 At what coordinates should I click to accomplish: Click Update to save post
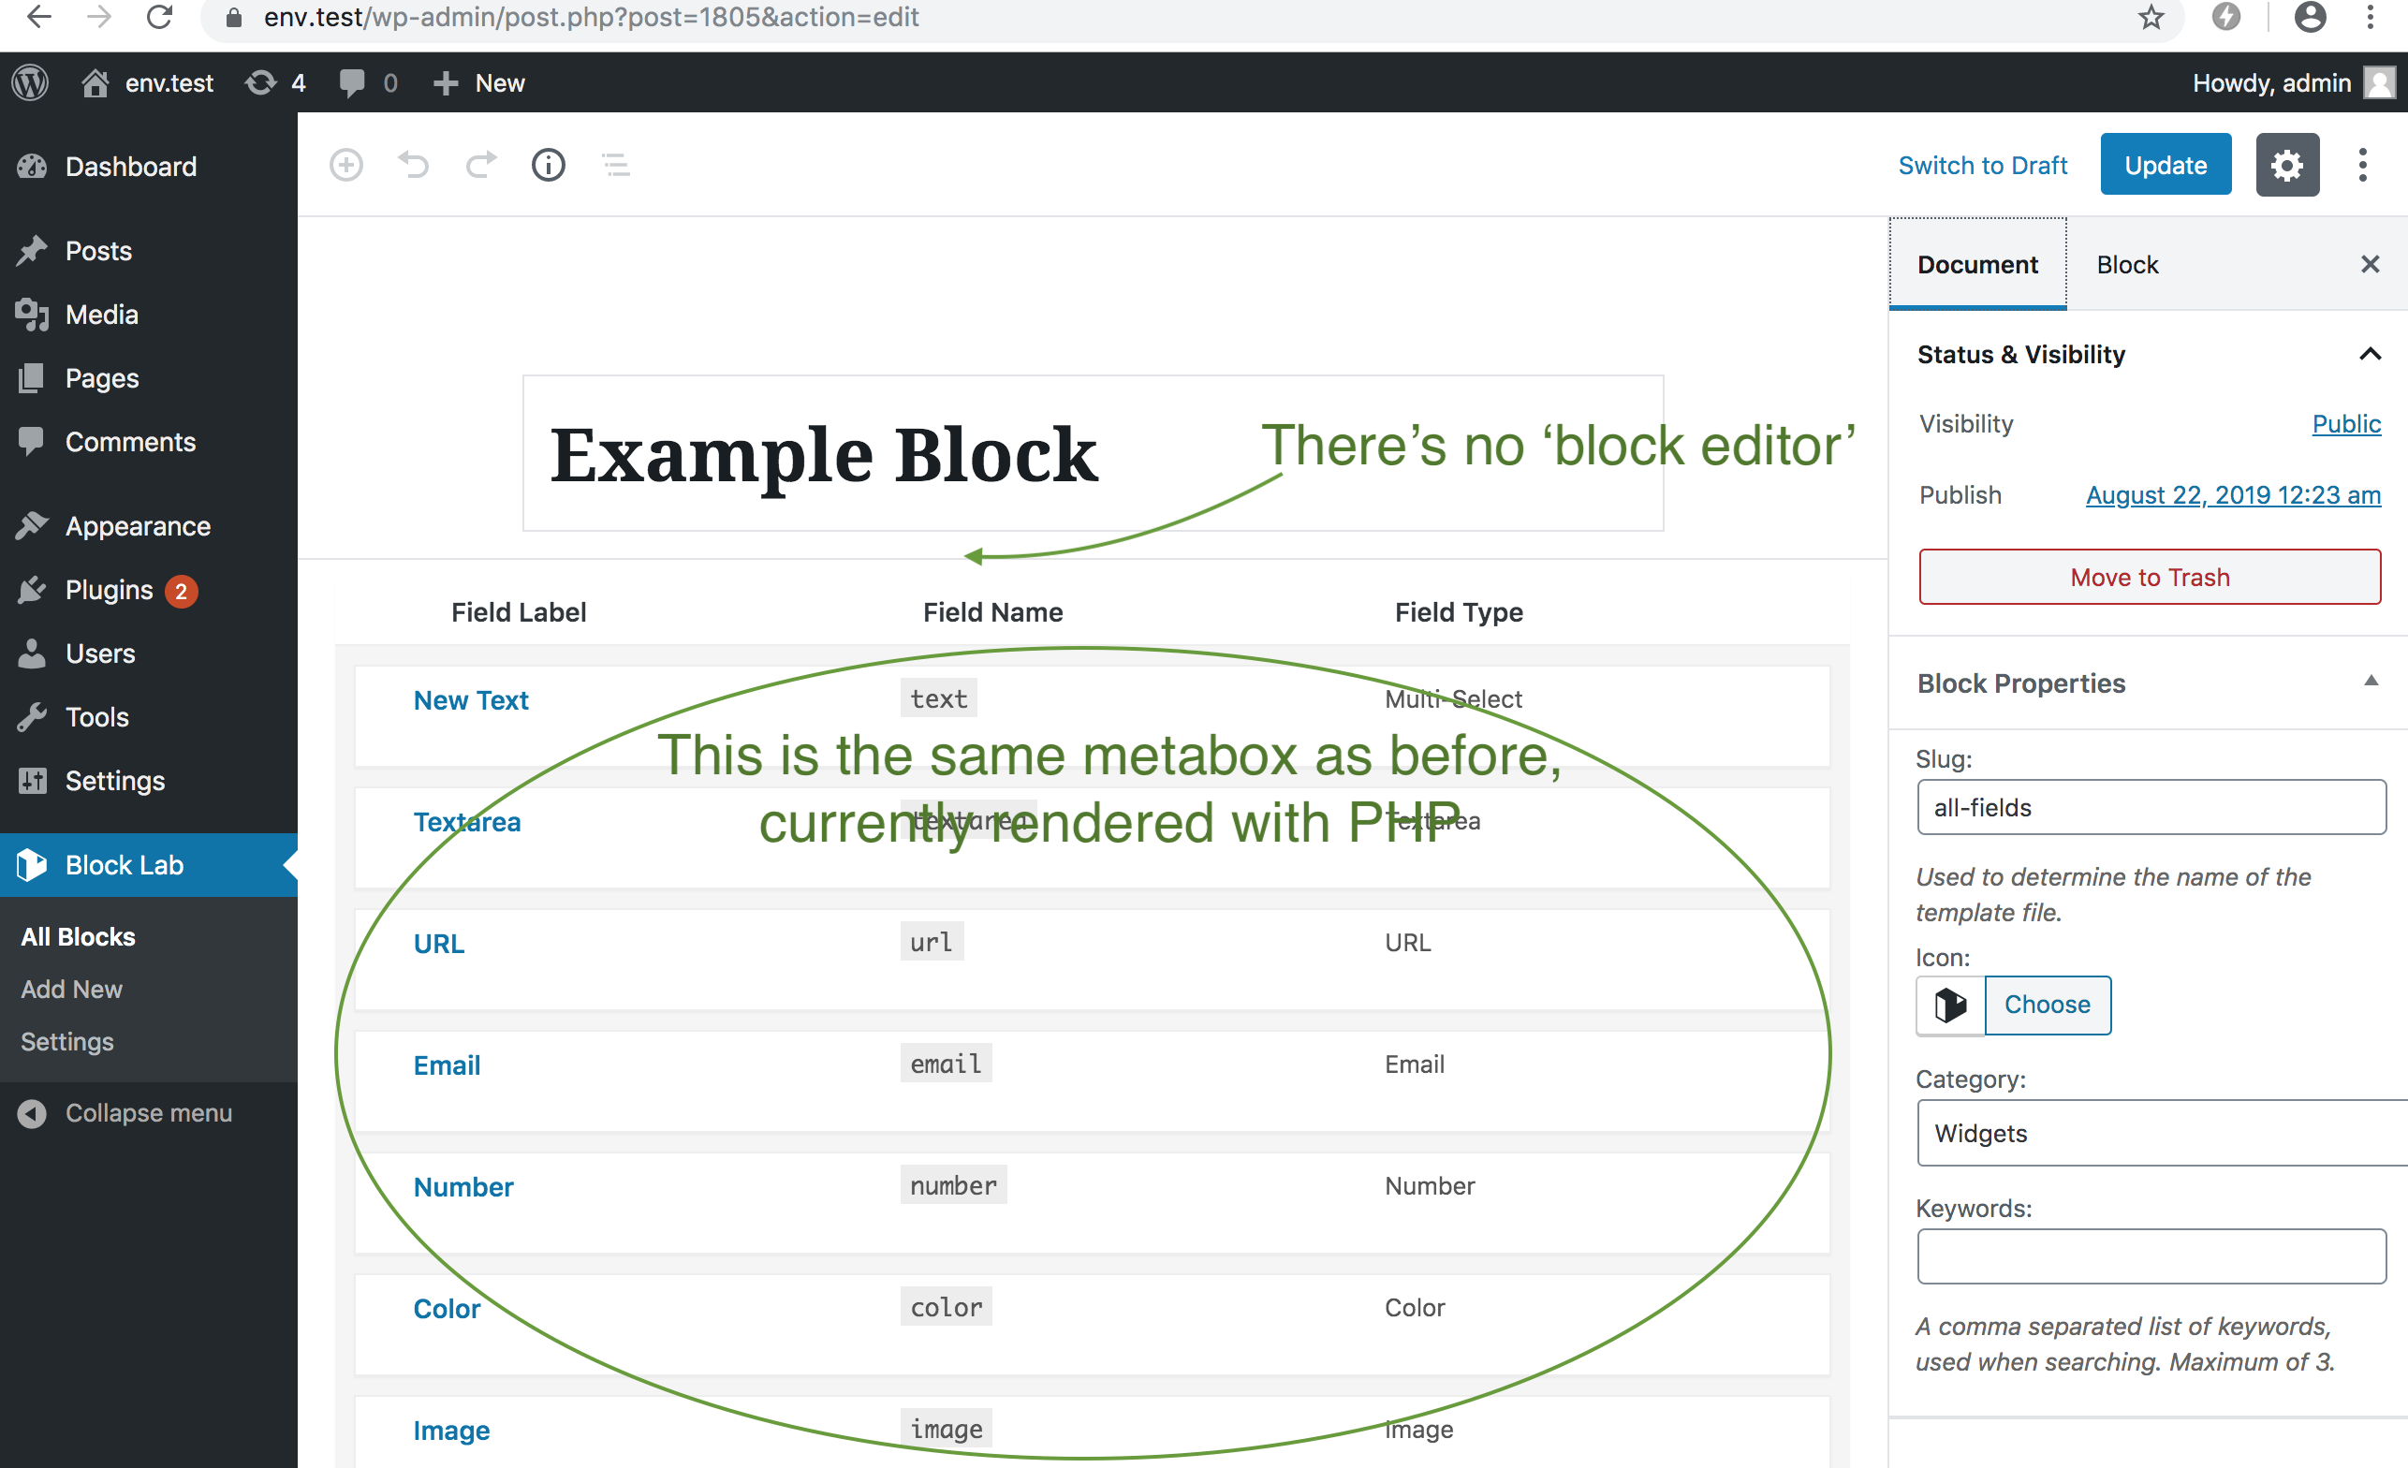pos(2166,162)
